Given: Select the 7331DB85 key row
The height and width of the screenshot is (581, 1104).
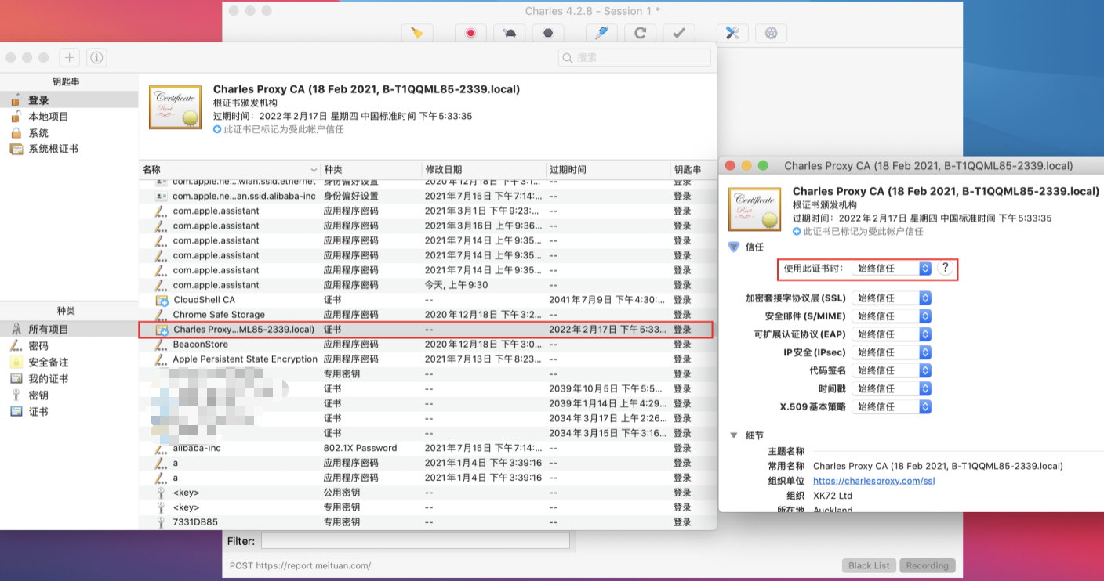Looking at the screenshot, I should (x=427, y=522).
